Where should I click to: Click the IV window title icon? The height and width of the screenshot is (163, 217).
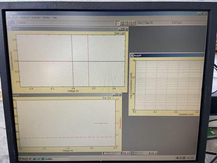click(10, 29)
